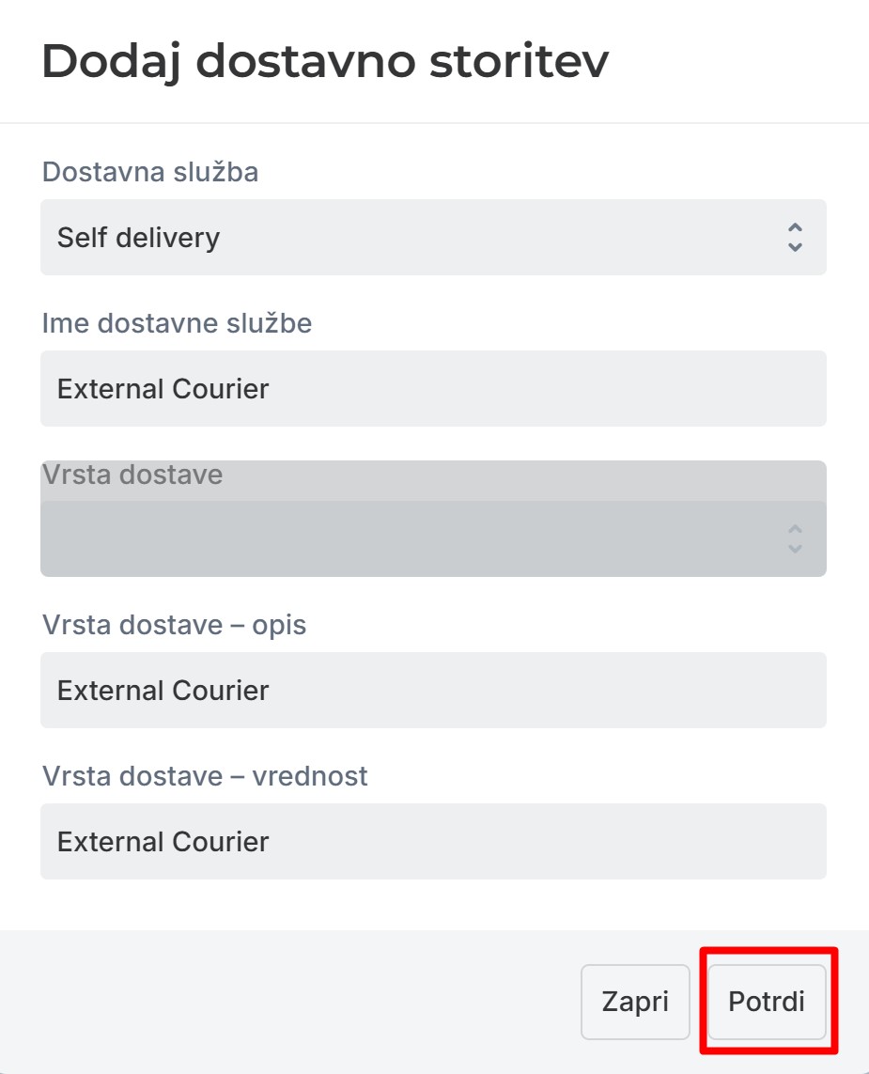Click the greyed chevron icon in Vrsta dostave
Screen dimensions: 869x1074
[x=795, y=539]
